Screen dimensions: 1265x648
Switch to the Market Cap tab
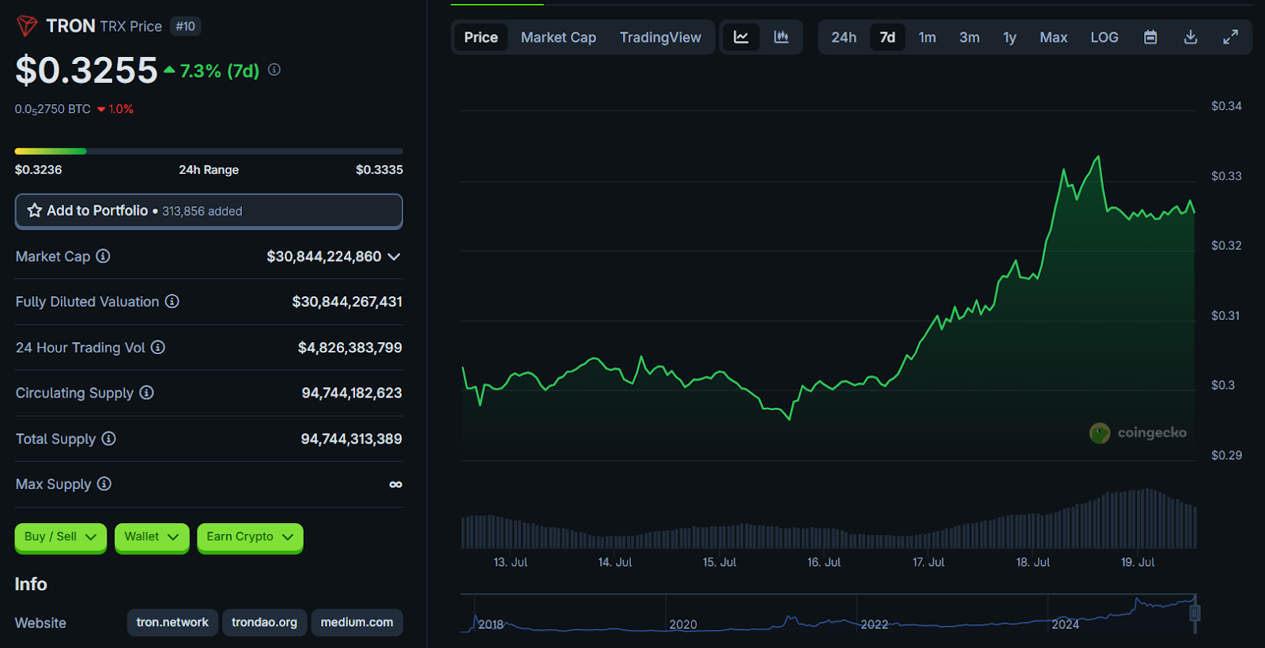coord(558,37)
